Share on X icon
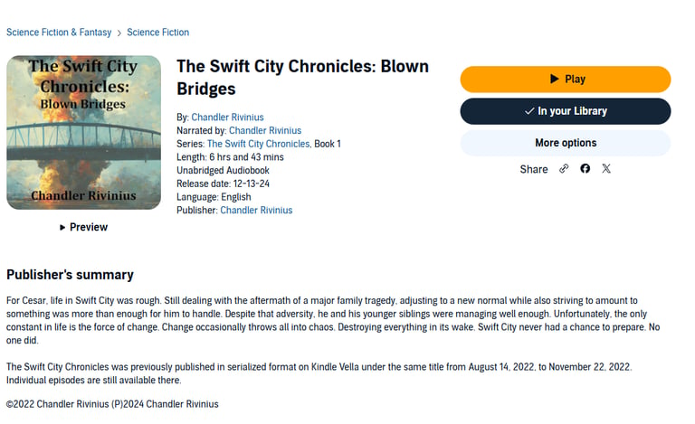Screen dimensions: 695x424 (x=606, y=169)
